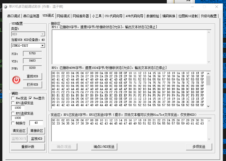Minimize the 单片机多功能调试助手 window
Image resolution: width=226 pixels, height=161 pixels.
click(192, 7)
